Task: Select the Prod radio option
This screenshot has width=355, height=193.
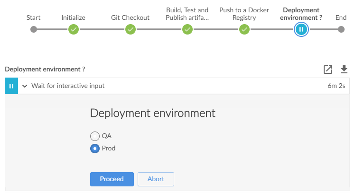Action: 95,149
